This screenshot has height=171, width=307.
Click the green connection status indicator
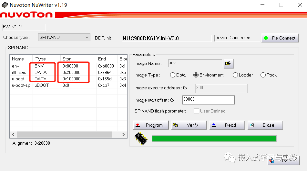[x=266, y=38]
